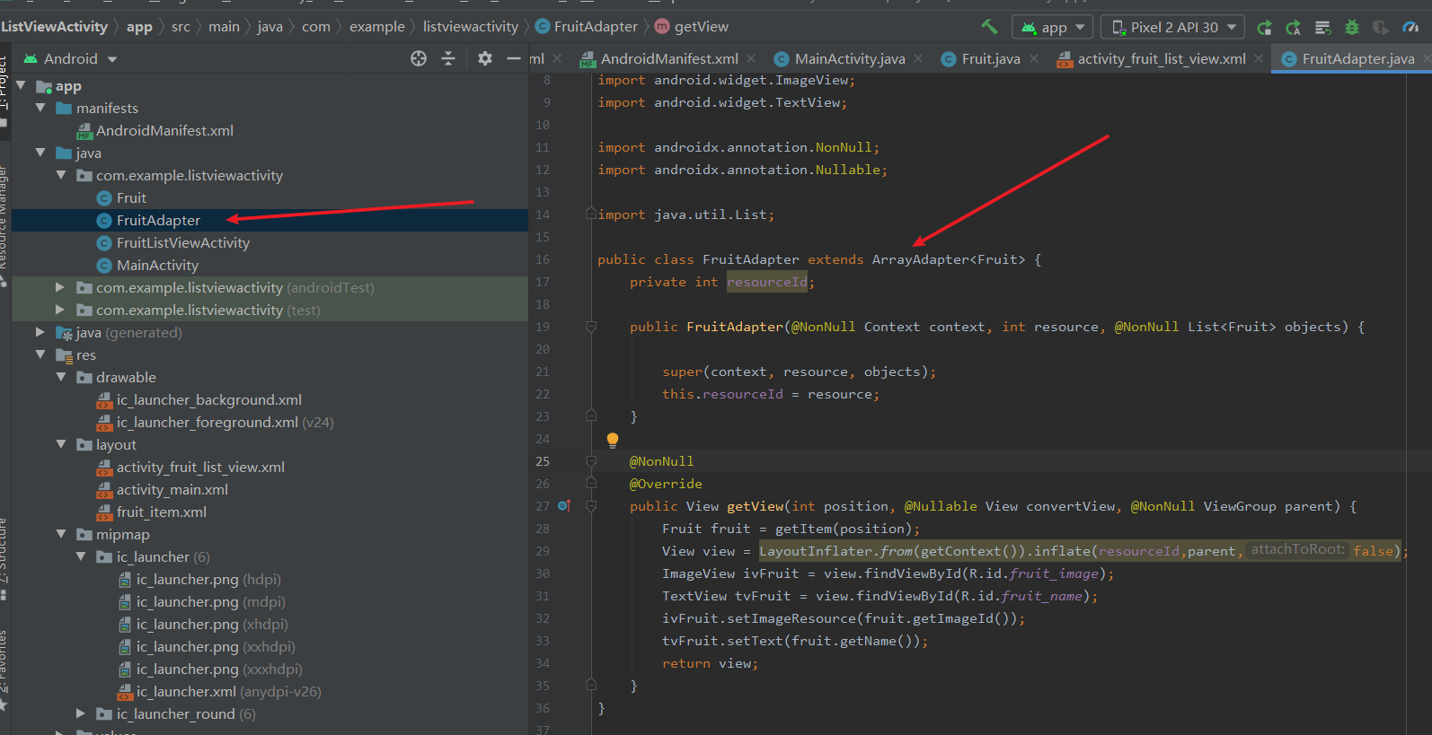Screen dimensions: 1432x735
Task: Select AndroidManifest.xml in project tree
Action: (x=164, y=131)
